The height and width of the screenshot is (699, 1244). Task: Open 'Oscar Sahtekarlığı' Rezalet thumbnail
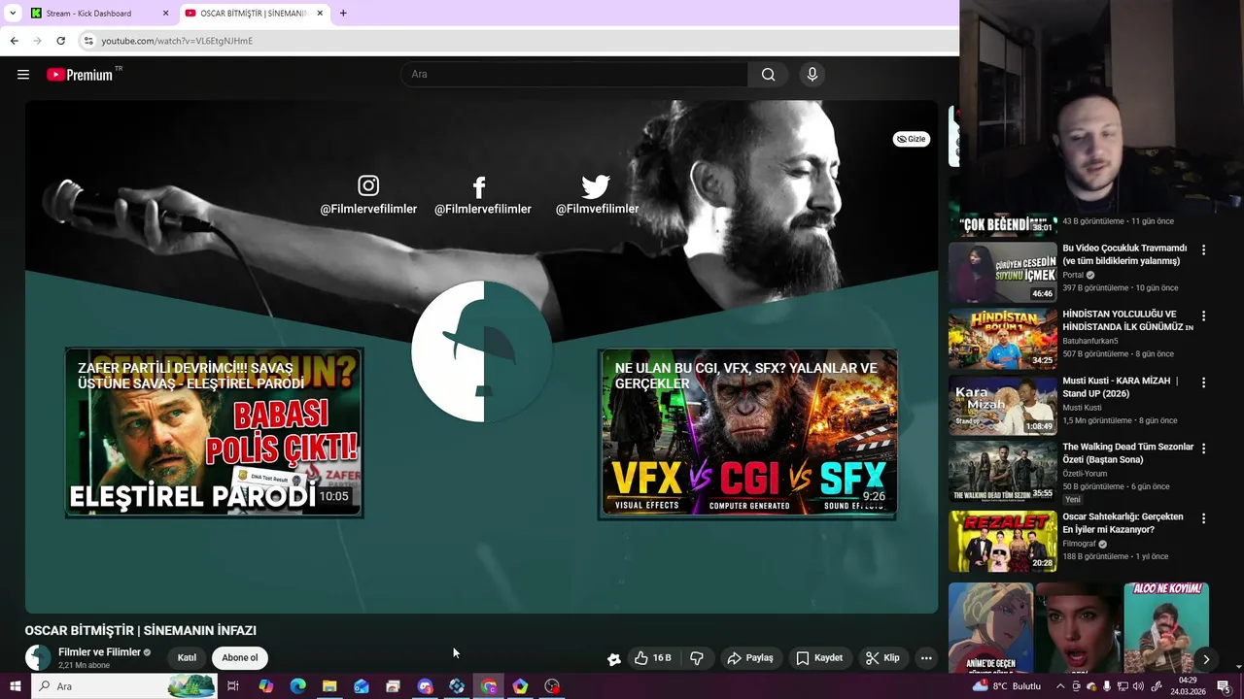(1002, 541)
